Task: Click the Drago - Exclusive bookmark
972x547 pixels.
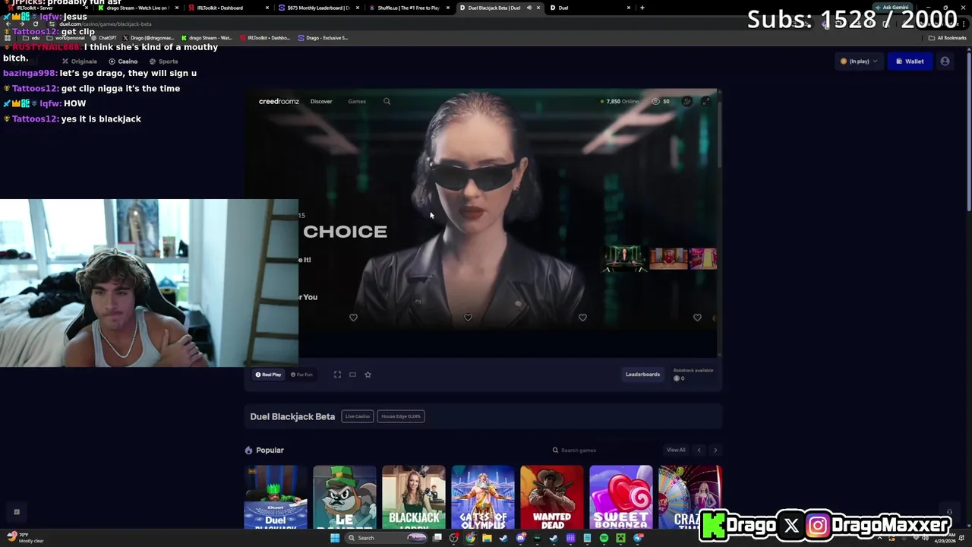Action: [323, 38]
